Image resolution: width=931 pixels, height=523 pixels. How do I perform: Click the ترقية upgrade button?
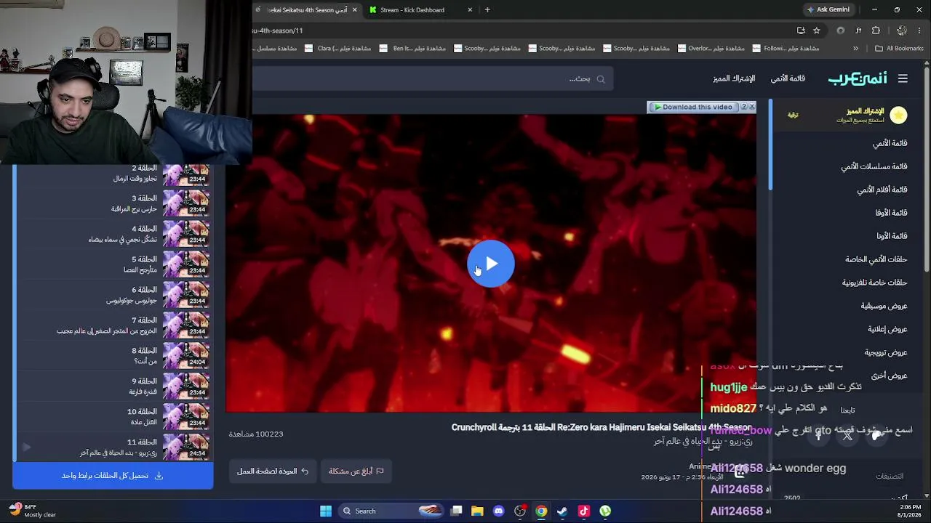tap(793, 115)
